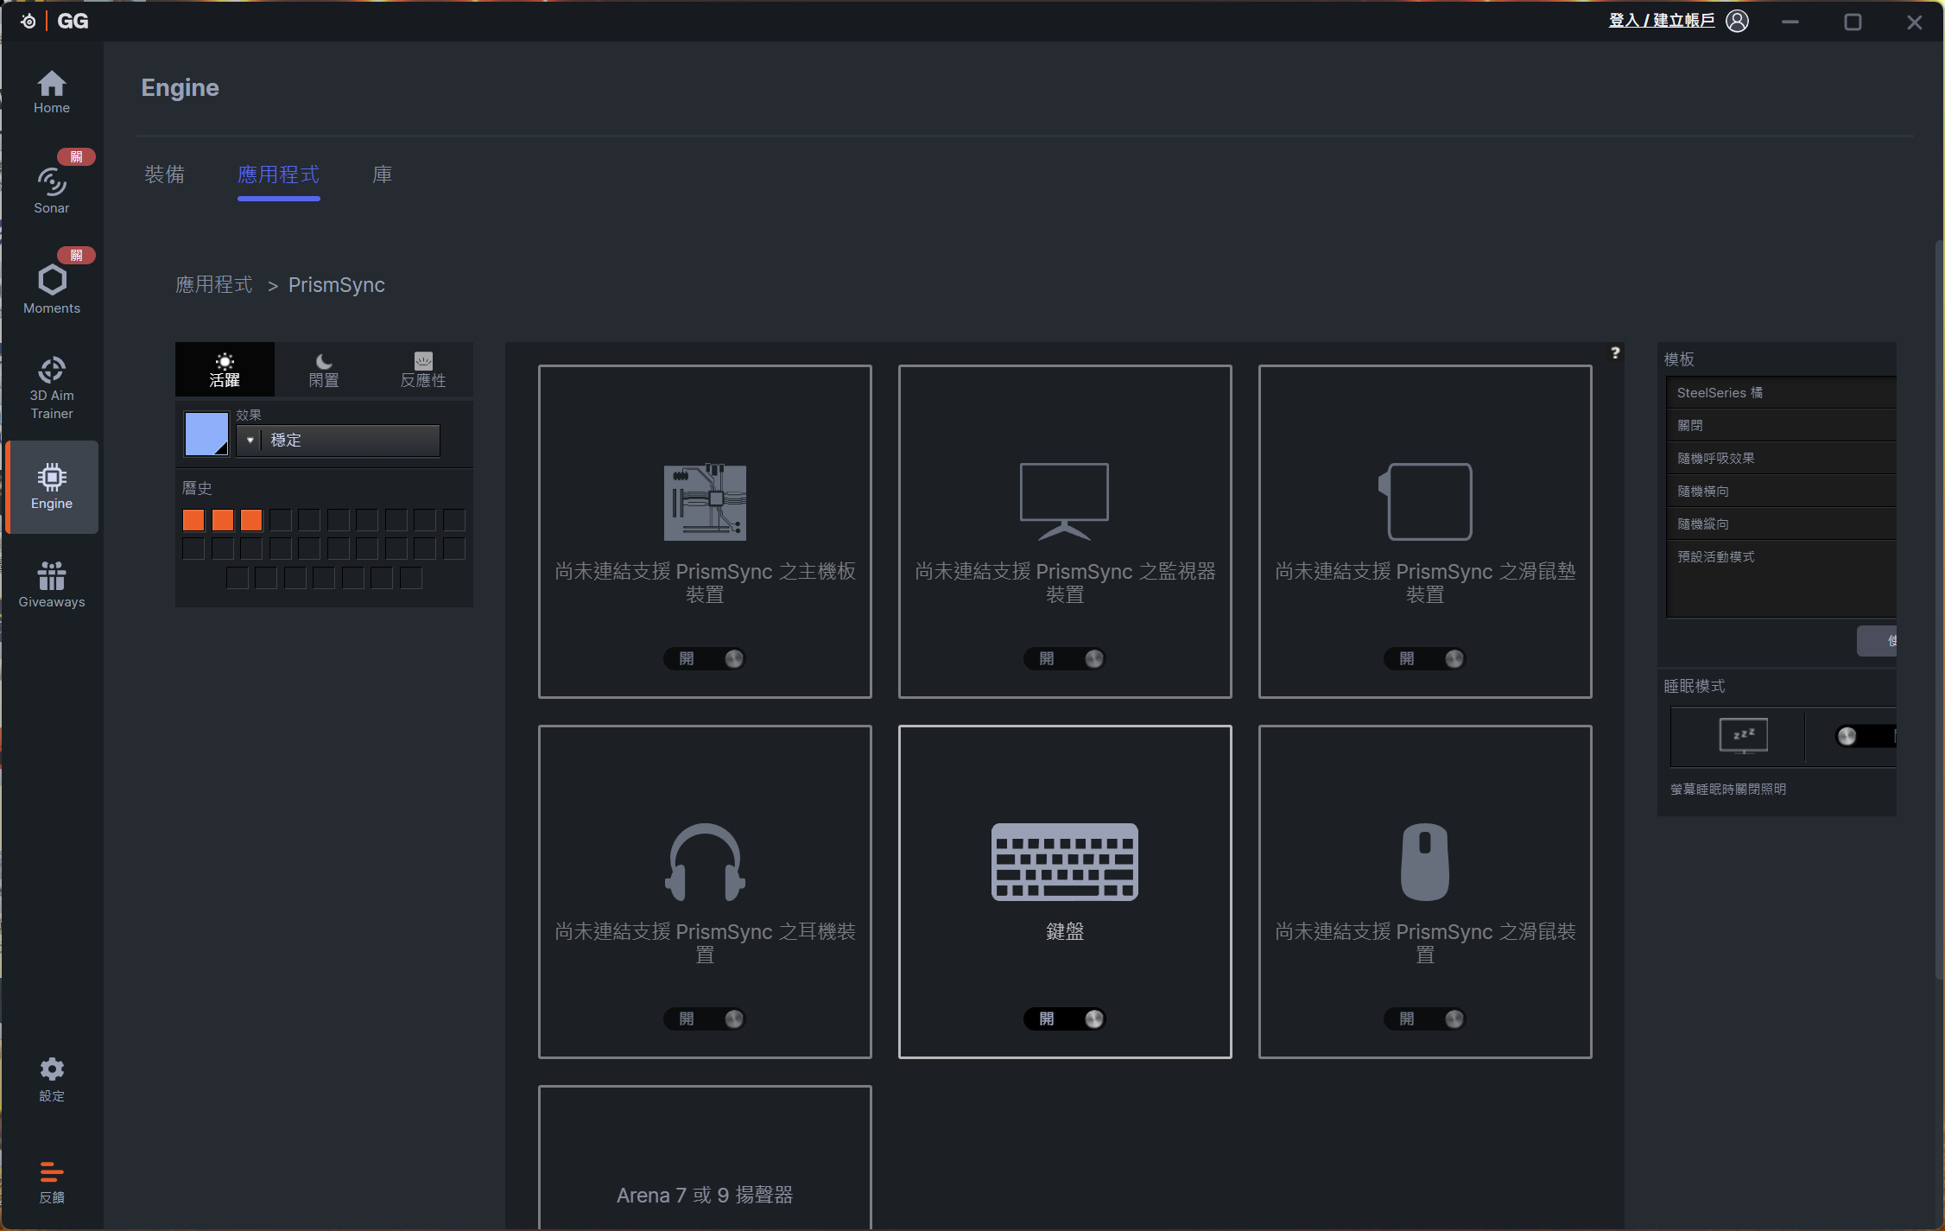Open Moments from the sidebar
The height and width of the screenshot is (1231, 1945).
52,289
